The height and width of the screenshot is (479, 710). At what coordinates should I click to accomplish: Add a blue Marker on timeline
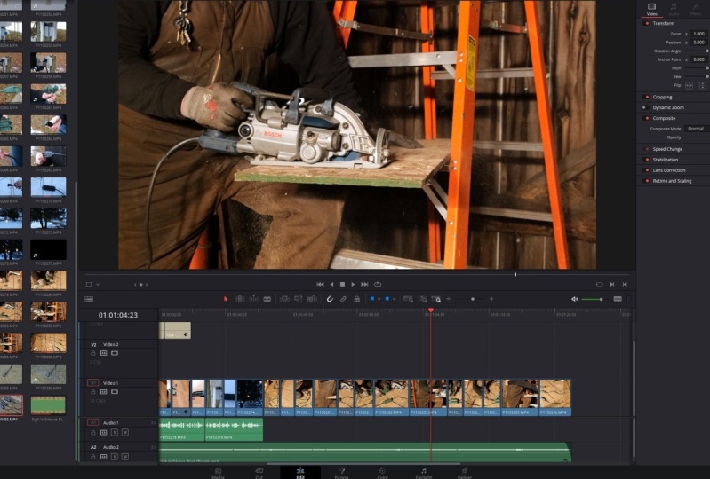pos(387,299)
